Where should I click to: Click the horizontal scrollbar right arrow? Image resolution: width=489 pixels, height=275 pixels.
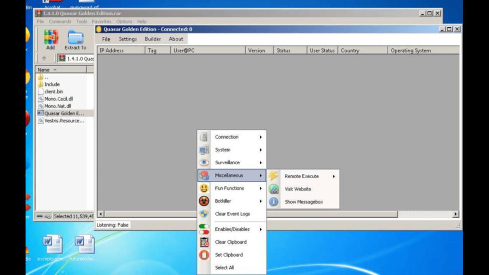456,214
